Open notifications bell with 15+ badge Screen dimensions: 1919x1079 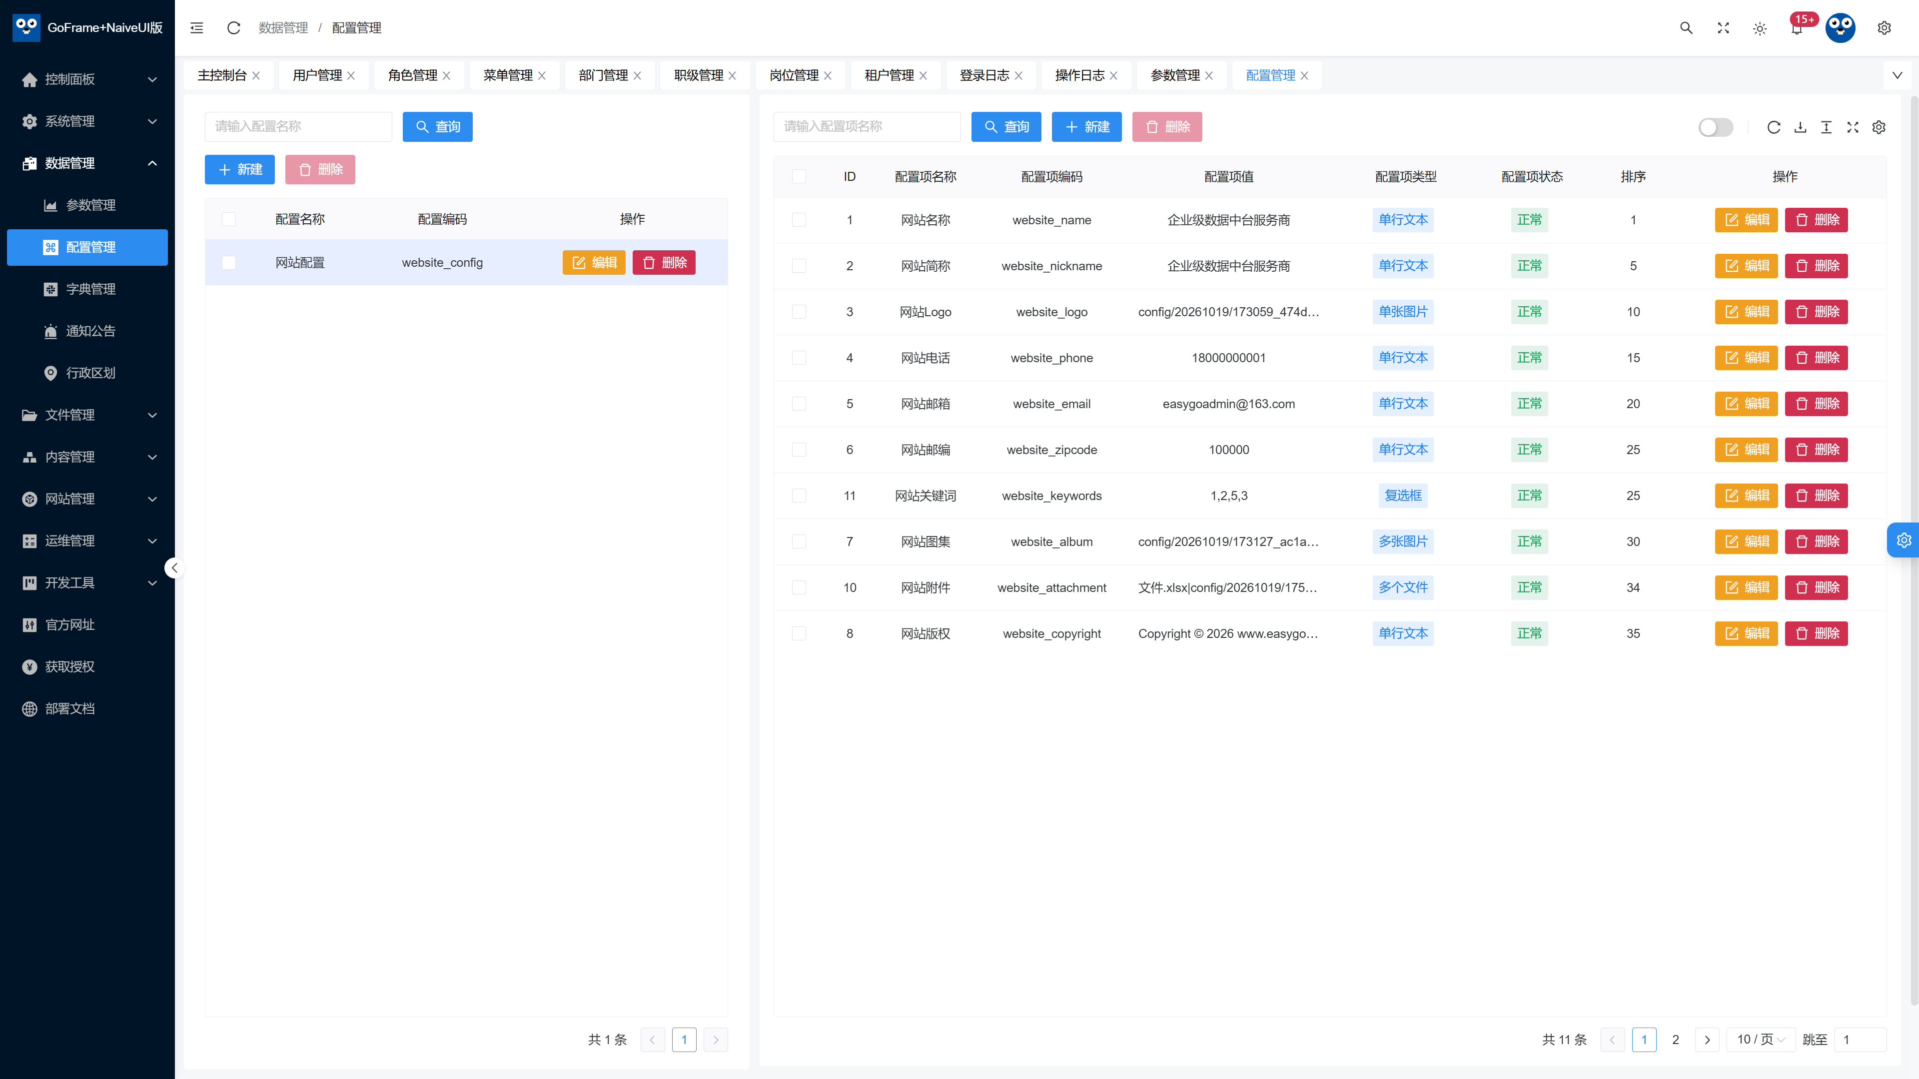tap(1797, 27)
